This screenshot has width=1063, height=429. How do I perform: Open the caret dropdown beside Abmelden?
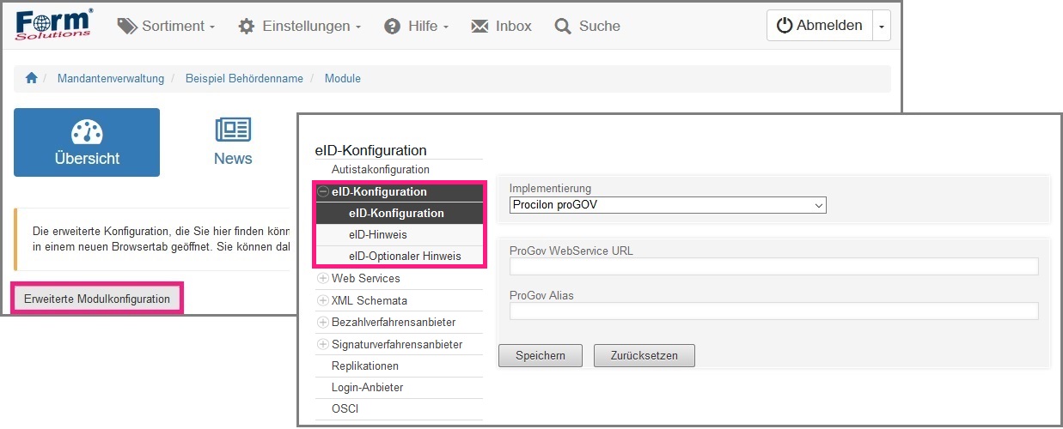881,26
